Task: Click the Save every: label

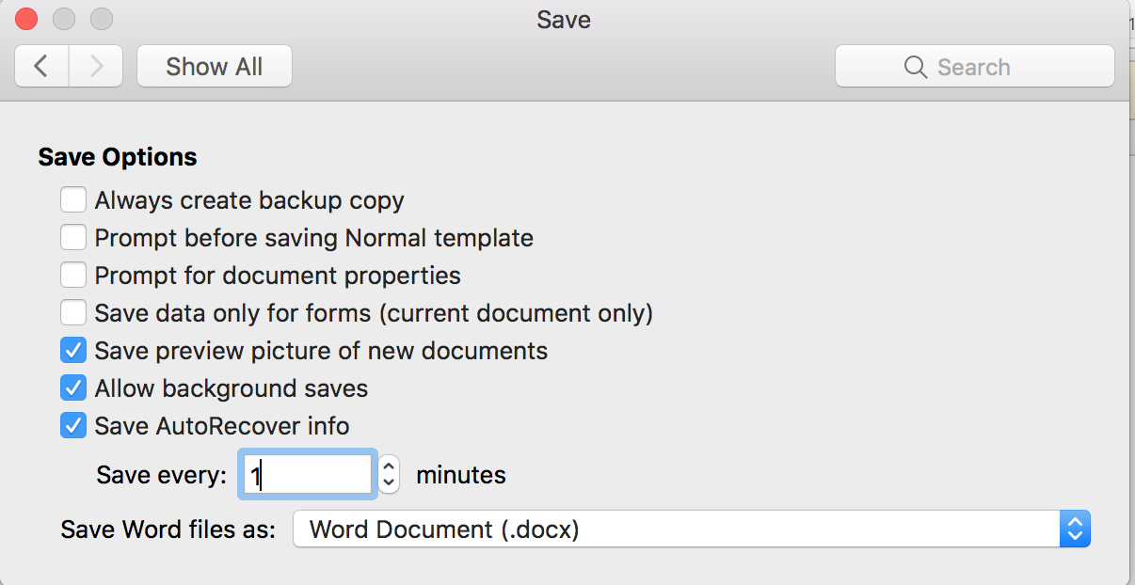Action: coord(162,475)
